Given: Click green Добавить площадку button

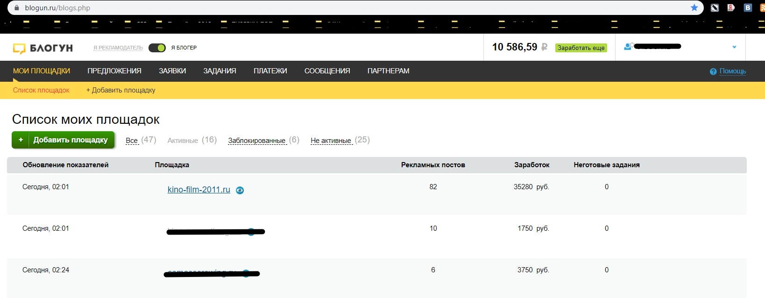Looking at the screenshot, I should tap(63, 140).
